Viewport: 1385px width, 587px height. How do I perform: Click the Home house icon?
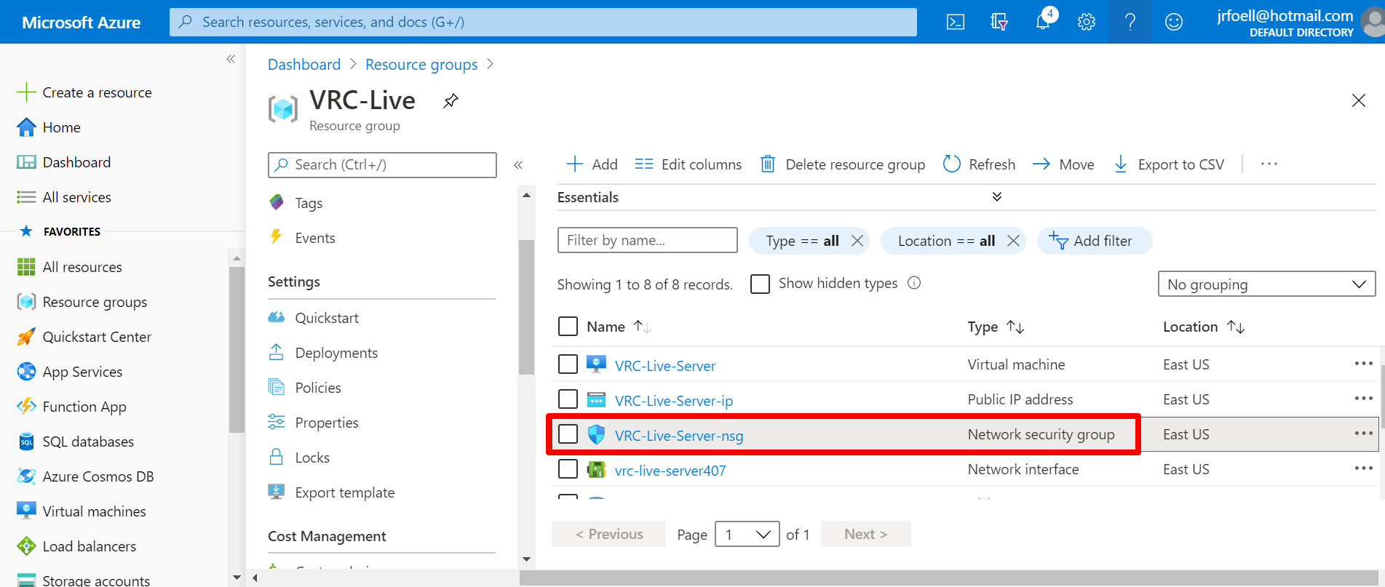[26, 127]
